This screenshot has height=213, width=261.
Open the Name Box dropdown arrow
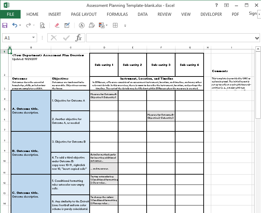pyautogui.click(x=34, y=38)
